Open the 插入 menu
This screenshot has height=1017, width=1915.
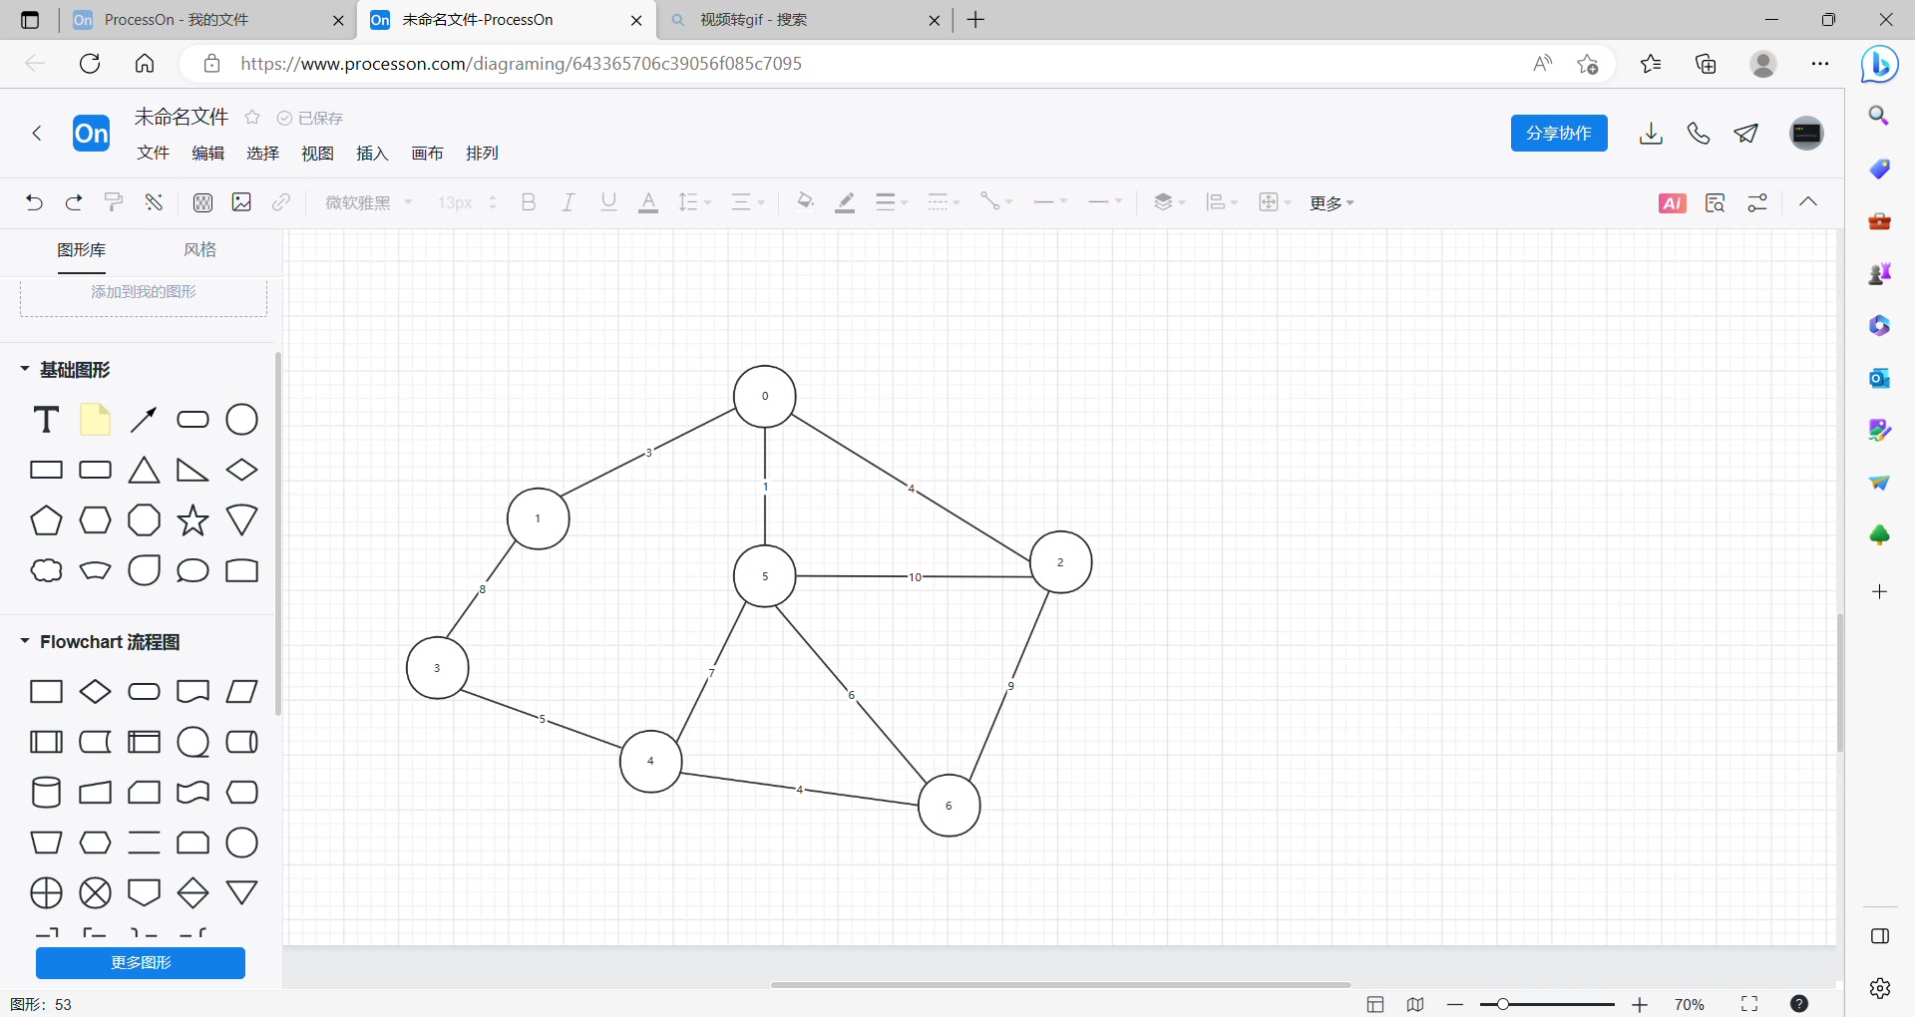[371, 153]
